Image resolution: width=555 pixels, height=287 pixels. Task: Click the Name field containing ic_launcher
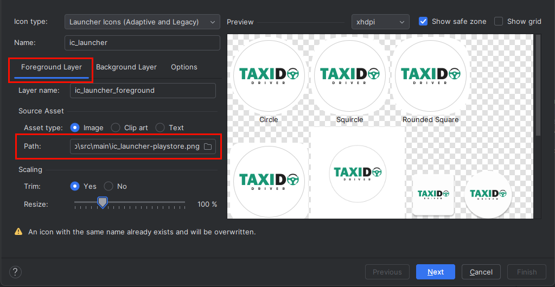(x=142, y=43)
